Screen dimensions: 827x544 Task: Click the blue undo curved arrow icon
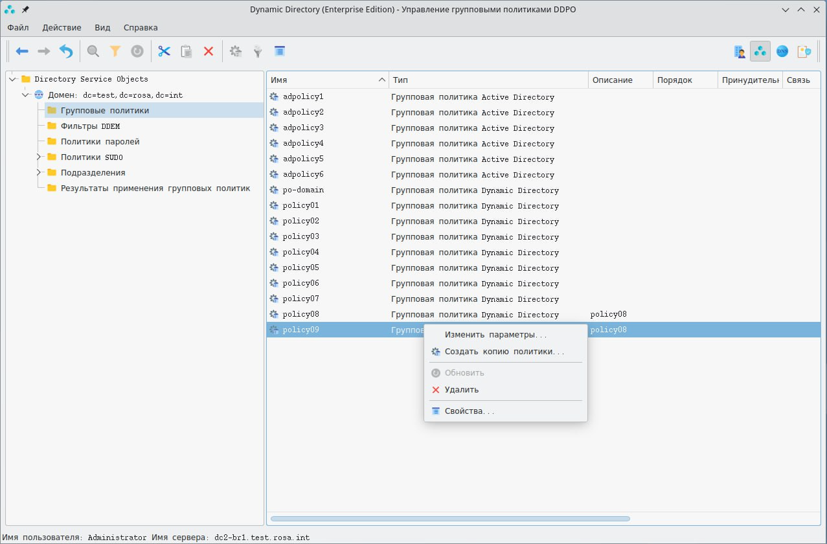[x=66, y=51]
